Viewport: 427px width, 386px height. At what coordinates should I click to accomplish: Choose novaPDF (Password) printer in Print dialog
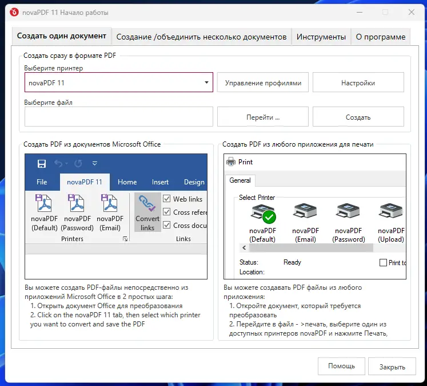(x=348, y=223)
